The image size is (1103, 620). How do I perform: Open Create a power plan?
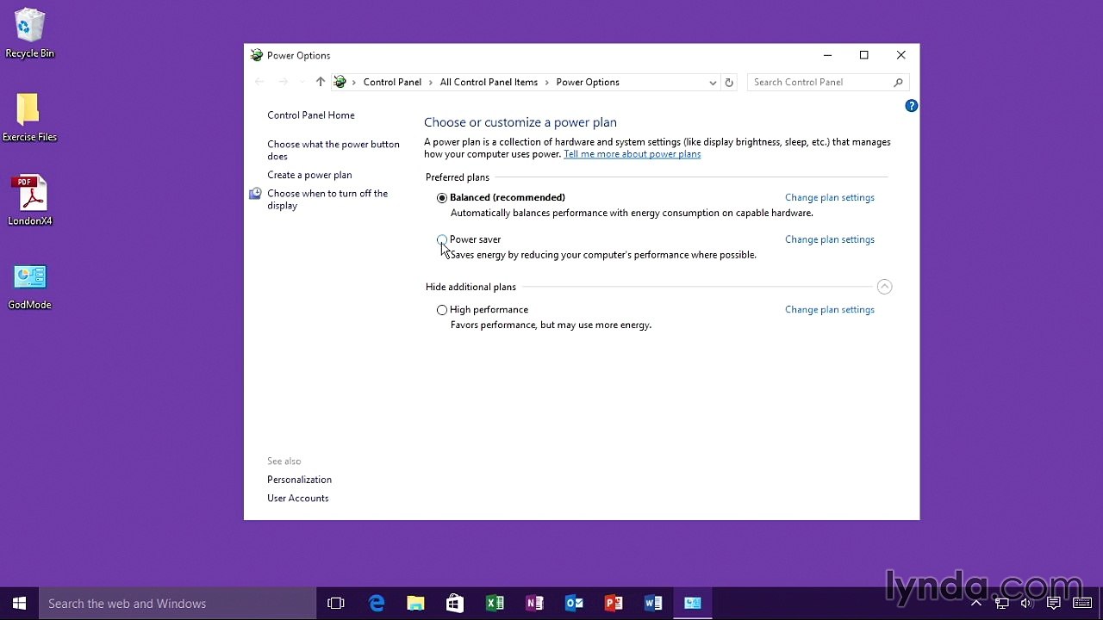pos(309,175)
